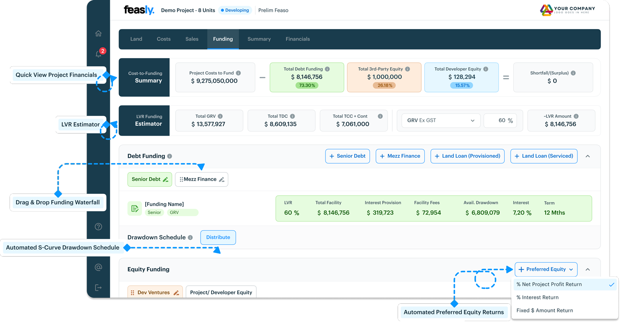Click the sign-out icon at sidebar bottom
This screenshot has width=620, height=322.
(98, 287)
